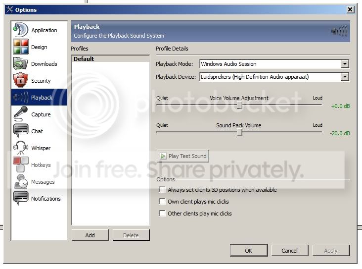Image resolution: width=362 pixels, height=269 pixels.
Task: Expand the Playback Device dropdown arrow
Action: [x=345, y=77]
